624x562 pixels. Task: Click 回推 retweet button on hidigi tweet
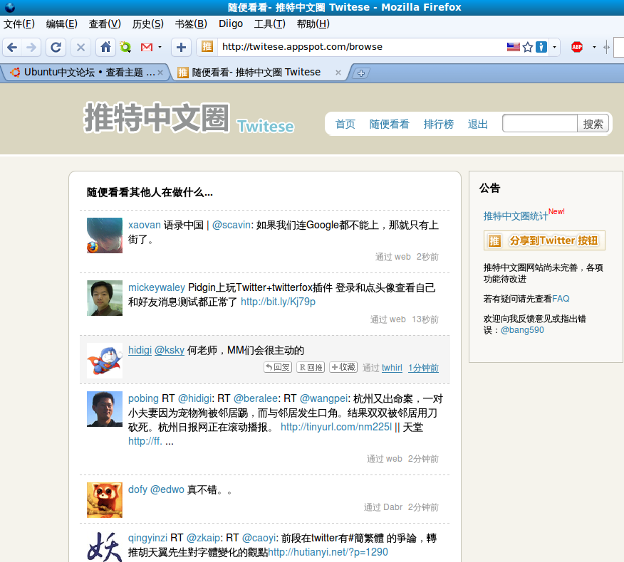311,367
